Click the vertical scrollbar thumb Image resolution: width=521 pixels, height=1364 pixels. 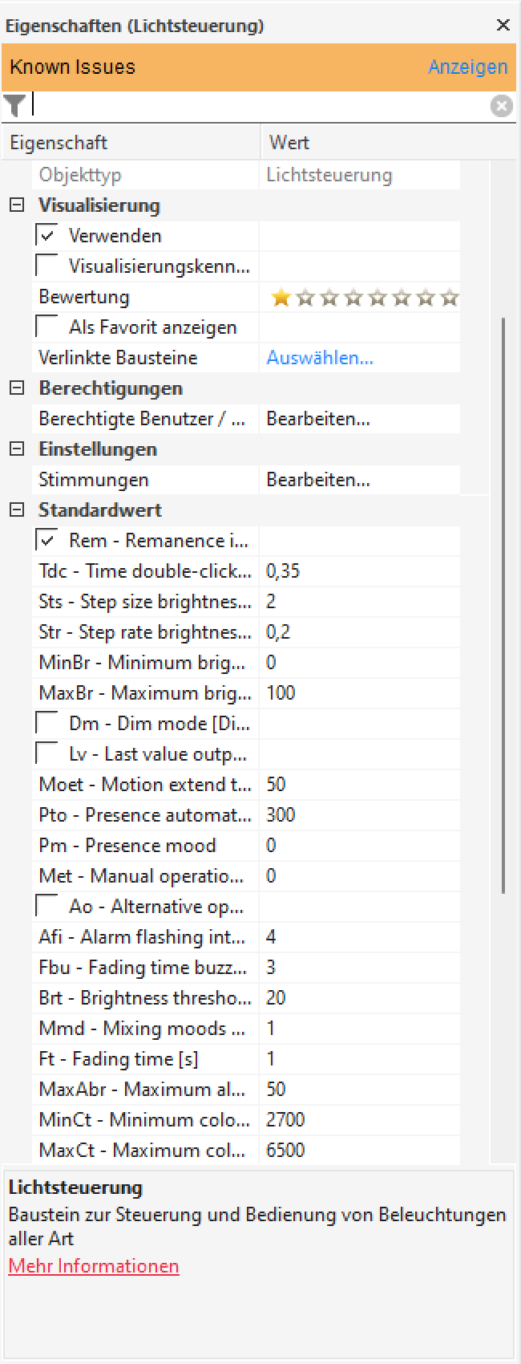click(x=503, y=606)
